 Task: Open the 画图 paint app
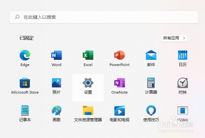point(56,110)
